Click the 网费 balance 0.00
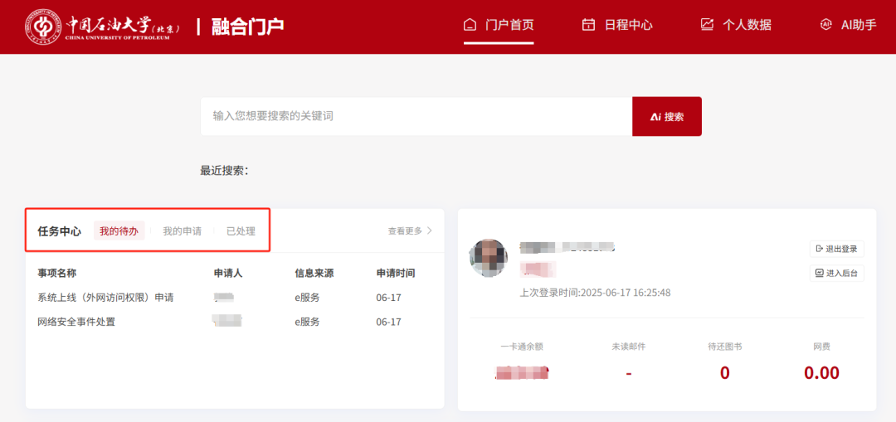The image size is (896, 422). click(821, 373)
